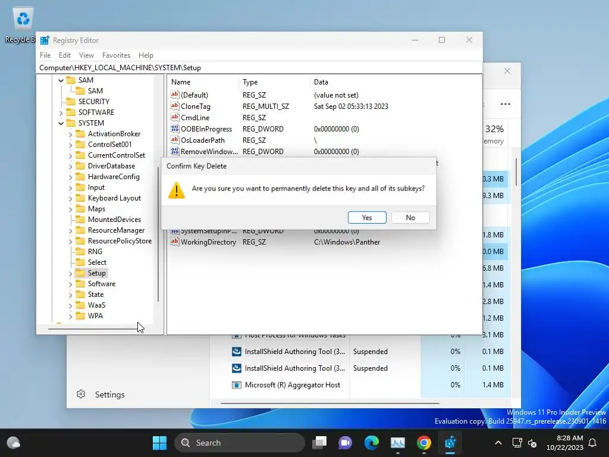Image resolution: width=609 pixels, height=457 pixels.
Task: Open the Help menu
Action: click(146, 55)
